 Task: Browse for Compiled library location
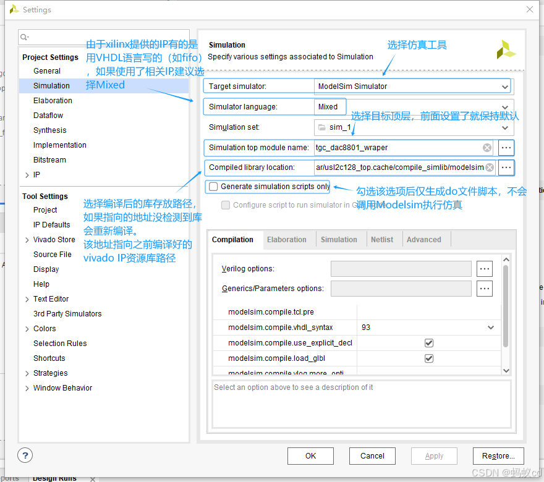click(506, 167)
